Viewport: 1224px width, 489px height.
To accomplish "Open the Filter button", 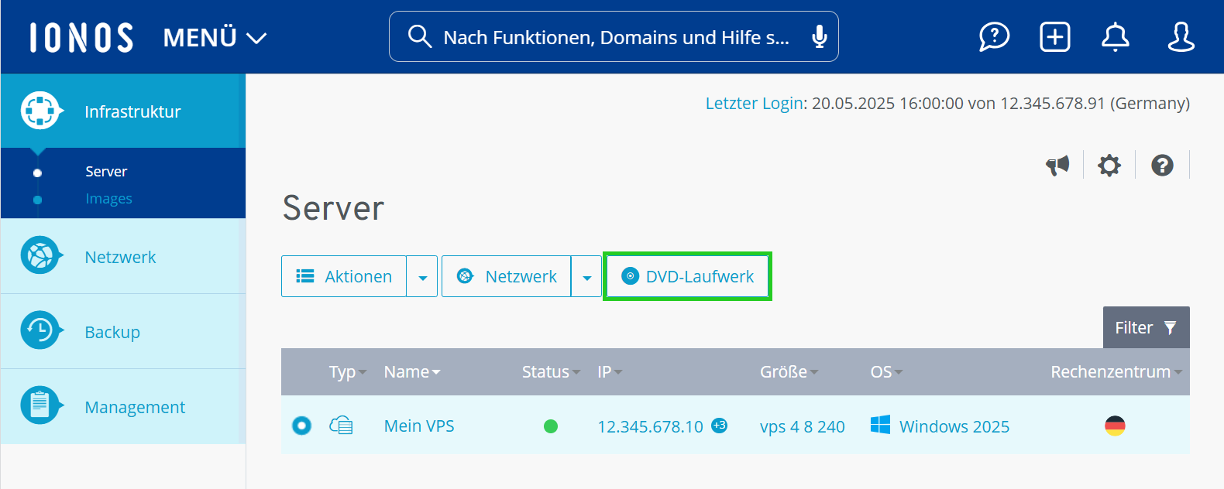I will pyautogui.click(x=1146, y=327).
